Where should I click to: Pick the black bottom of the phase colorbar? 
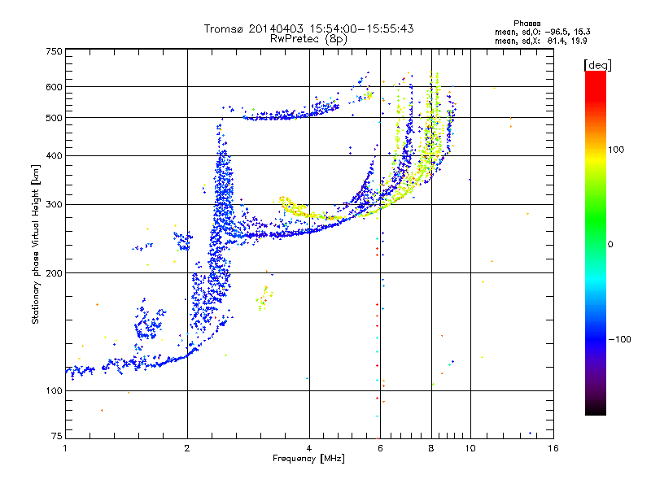click(x=596, y=409)
